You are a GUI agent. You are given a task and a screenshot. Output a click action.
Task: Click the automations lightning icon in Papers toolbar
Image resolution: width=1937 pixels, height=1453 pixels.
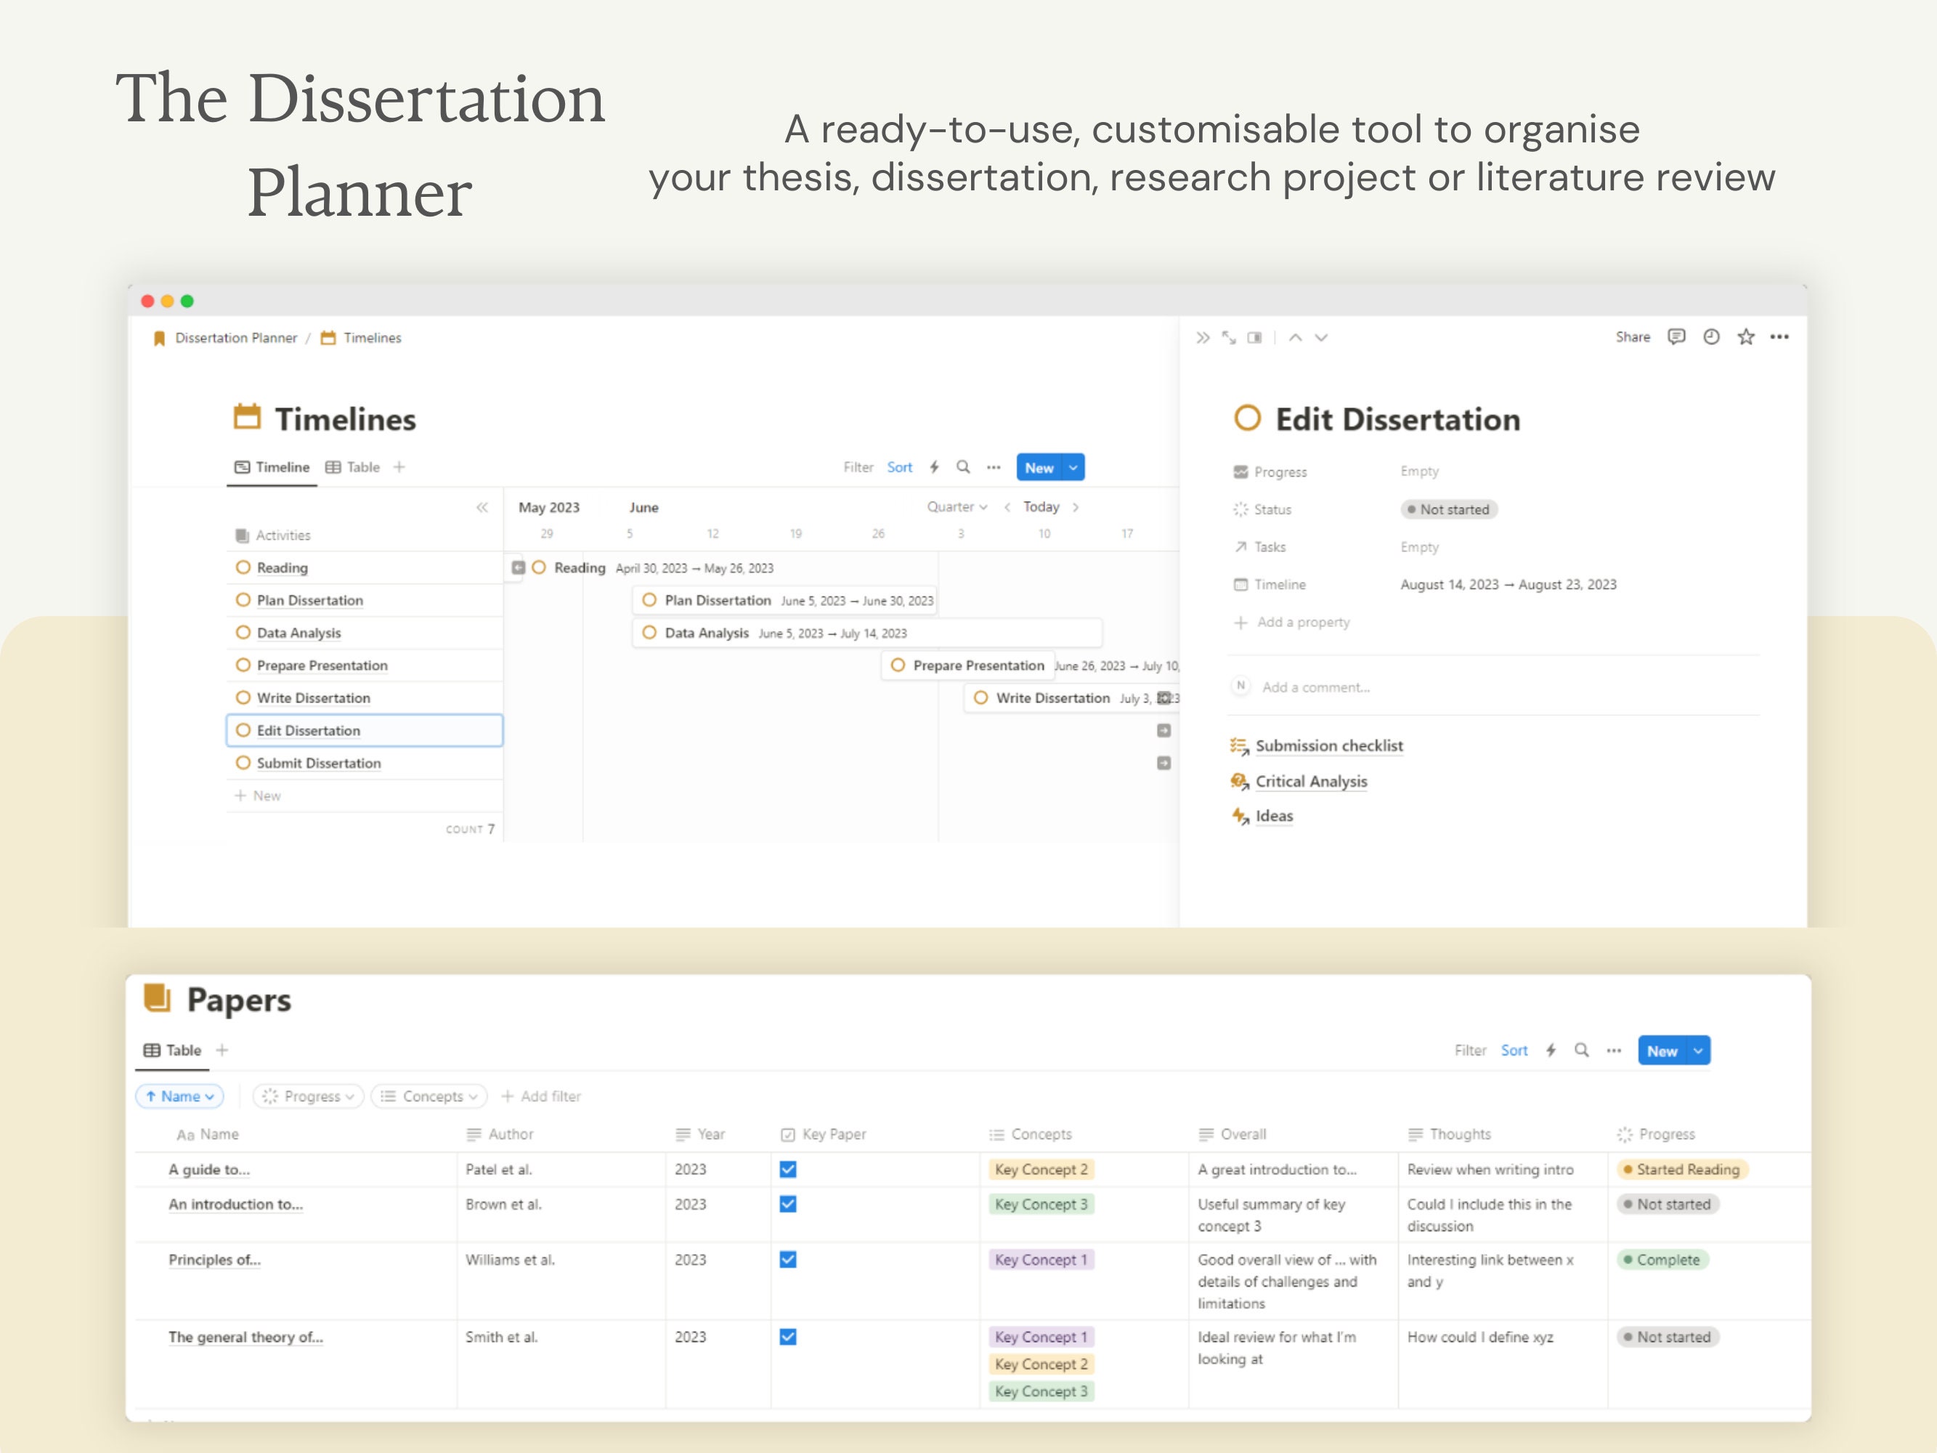pos(1551,1050)
